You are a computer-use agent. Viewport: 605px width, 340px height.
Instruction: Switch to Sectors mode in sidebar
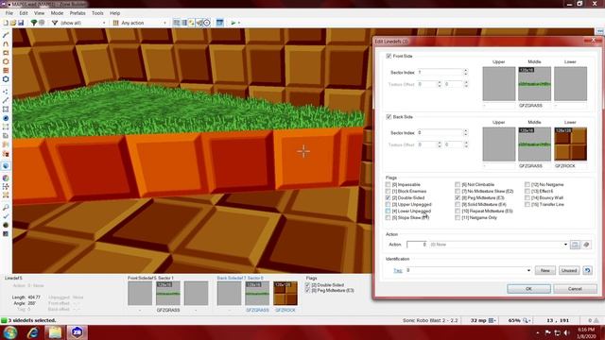pyautogui.click(x=6, y=110)
